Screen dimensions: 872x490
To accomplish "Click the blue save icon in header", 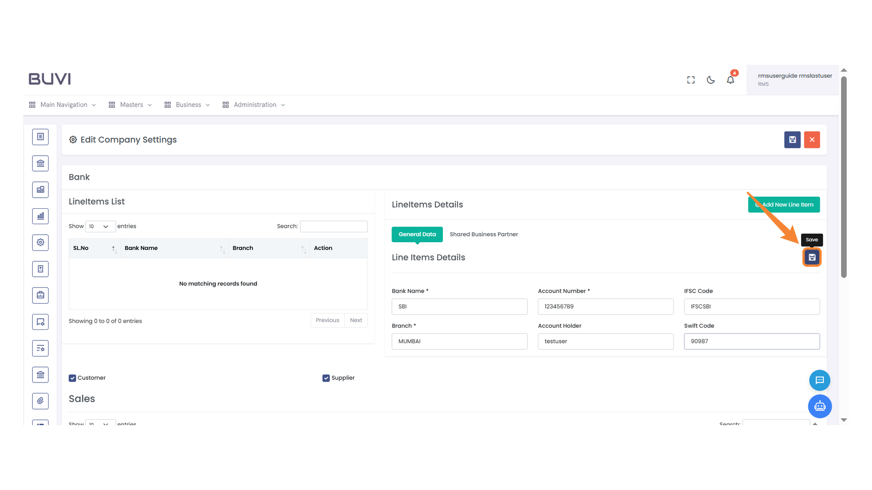I will click(x=792, y=140).
